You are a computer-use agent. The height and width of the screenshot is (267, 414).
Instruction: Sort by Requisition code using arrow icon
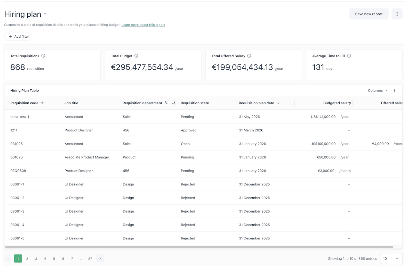pyautogui.click(x=42, y=103)
